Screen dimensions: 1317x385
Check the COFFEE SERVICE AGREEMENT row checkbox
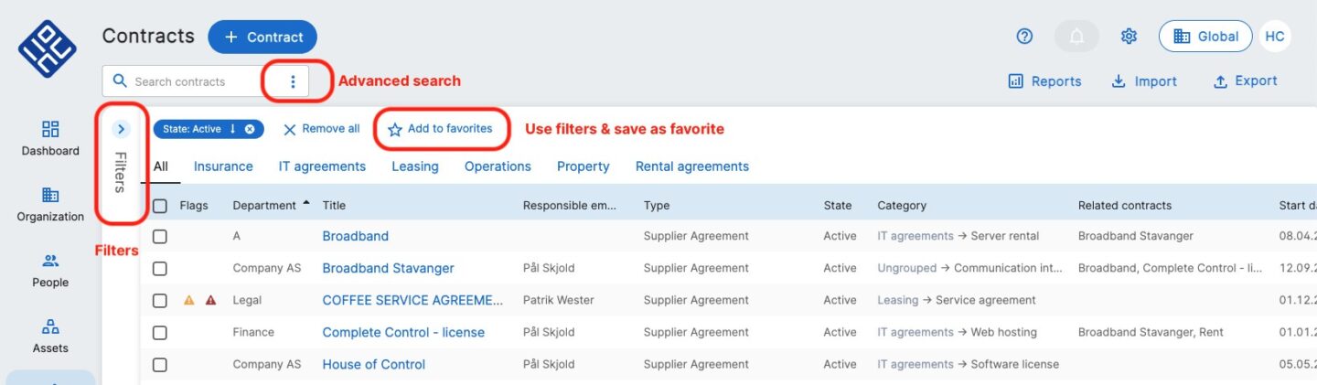(160, 300)
